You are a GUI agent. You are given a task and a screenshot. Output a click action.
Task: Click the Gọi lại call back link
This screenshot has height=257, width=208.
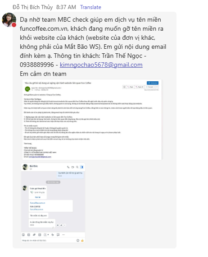pyautogui.click(x=37, y=197)
